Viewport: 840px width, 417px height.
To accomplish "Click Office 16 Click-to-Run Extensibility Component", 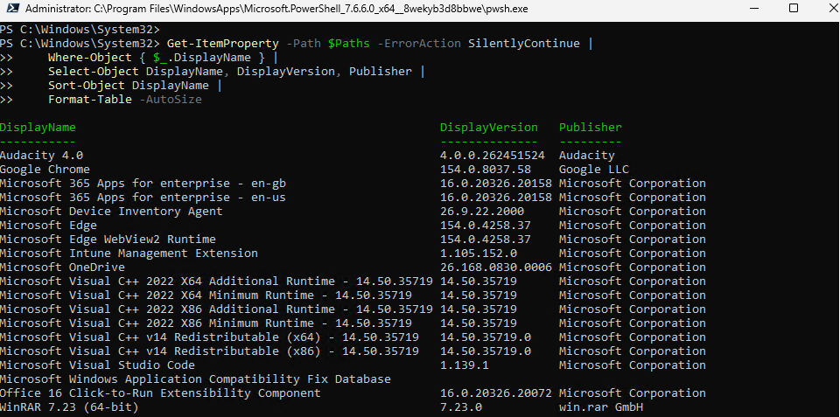I will (x=160, y=393).
